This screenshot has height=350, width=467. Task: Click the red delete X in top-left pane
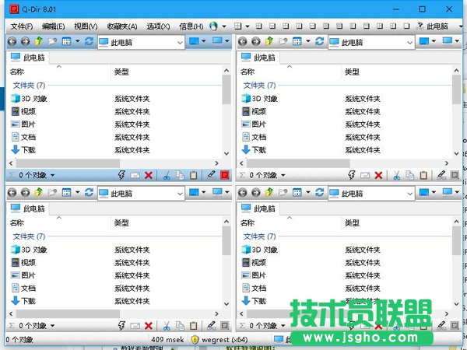148,176
